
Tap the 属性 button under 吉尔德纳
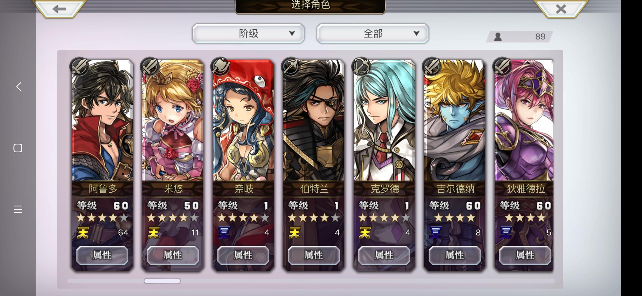point(455,255)
